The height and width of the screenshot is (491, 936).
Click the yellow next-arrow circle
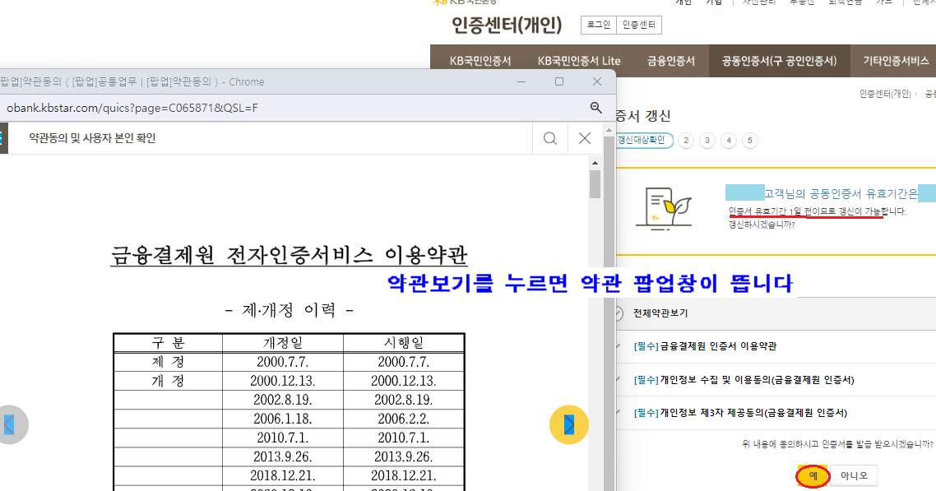[568, 424]
